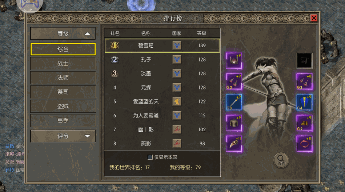Open the +9 chest armor slot
Screen dimensions: 345x192
(234, 123)
